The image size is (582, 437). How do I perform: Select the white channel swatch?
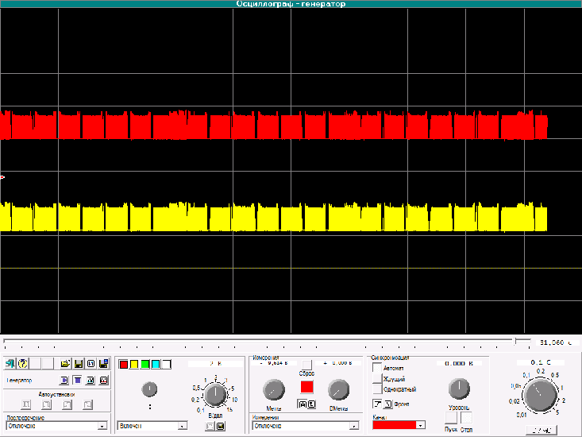167,364
